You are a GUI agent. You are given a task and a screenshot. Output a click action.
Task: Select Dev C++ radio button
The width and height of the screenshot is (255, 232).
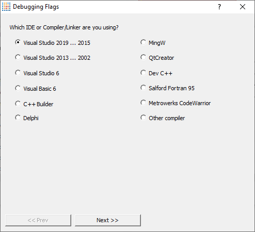tap(156, 73)
